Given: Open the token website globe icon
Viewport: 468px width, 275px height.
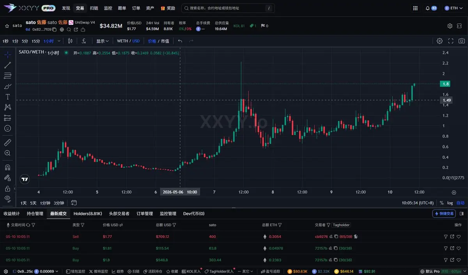Looking at the screenshot, I should click(62, 29).
